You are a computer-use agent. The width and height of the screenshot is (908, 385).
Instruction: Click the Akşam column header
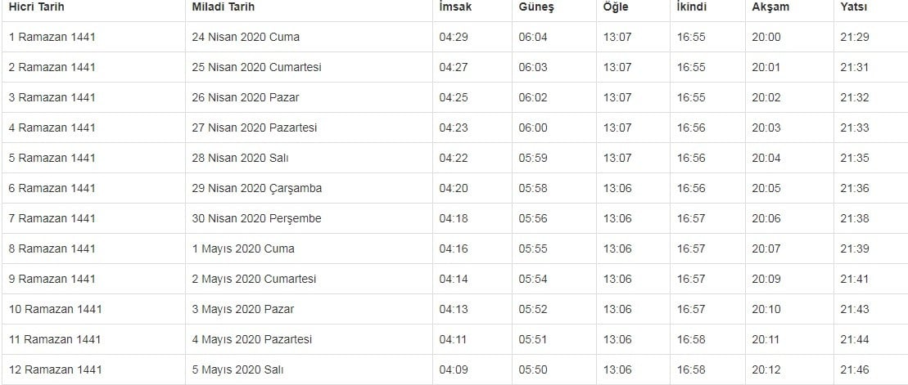(x=769, y=7)
